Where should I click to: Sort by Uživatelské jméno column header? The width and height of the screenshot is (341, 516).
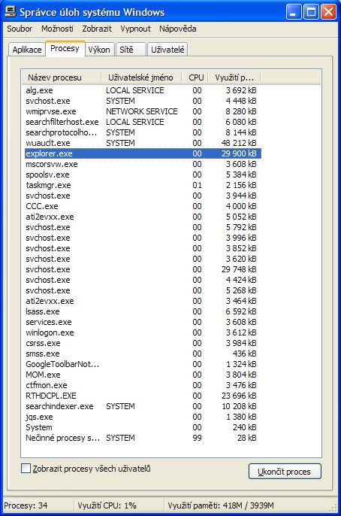coord(141,77)
